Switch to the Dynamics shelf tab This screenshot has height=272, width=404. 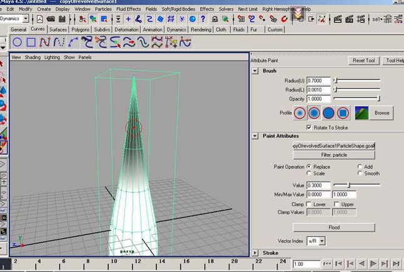tap(176, 29)
